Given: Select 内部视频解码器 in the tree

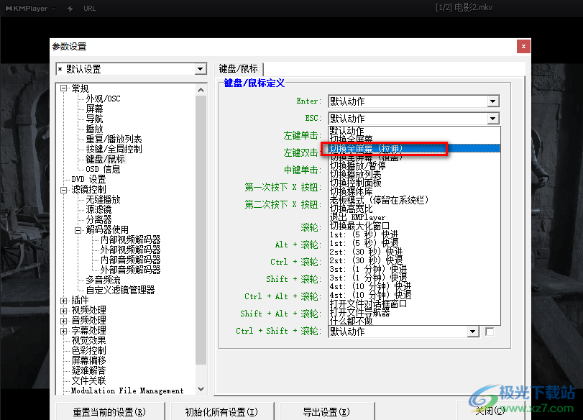Looking at the screenshot, I should [x=130, y=239].
